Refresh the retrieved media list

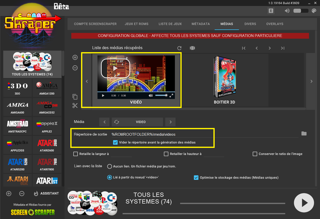pyautogui.click(x=179, y=48)
